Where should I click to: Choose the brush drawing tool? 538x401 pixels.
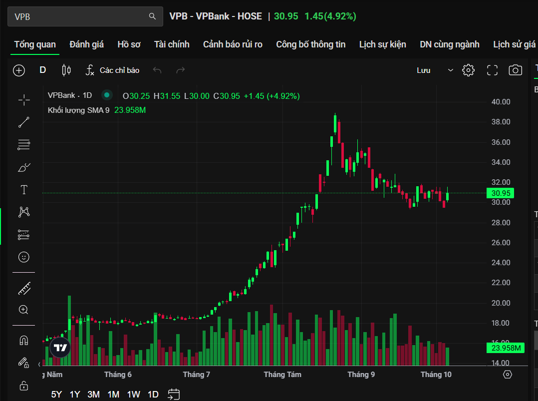[23, 167]
